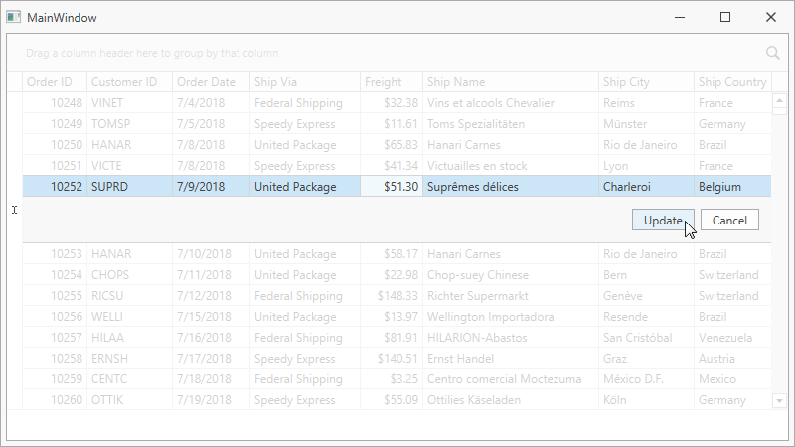Click the Resende ship city cell

[647, 317]
